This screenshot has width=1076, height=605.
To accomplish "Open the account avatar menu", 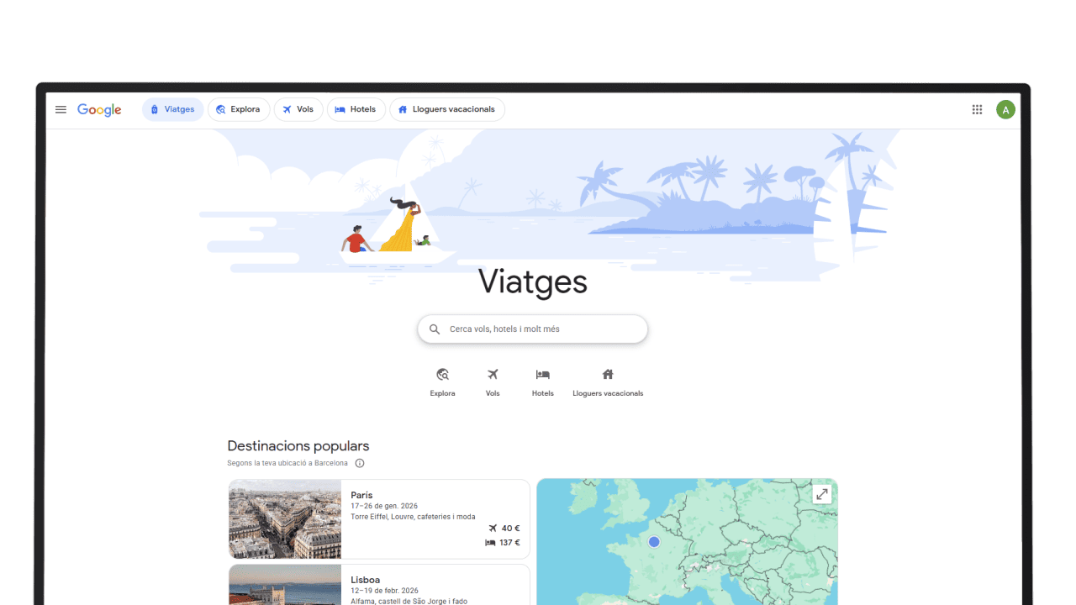I will point(1005,109).
